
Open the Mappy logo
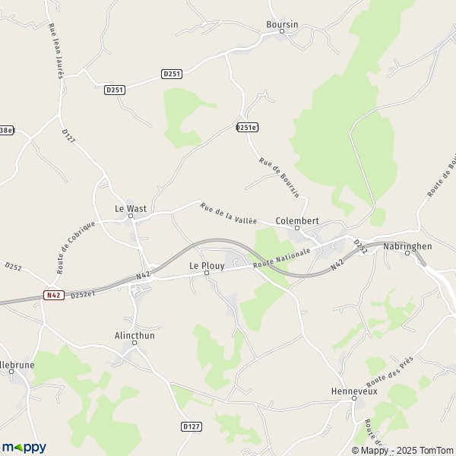click(24, 448)
